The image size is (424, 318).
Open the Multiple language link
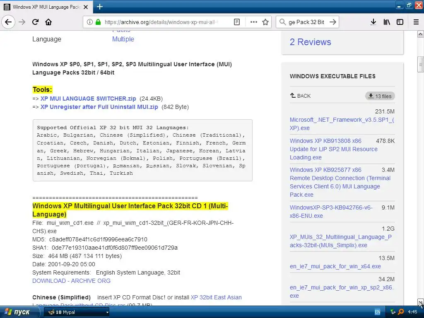(123, 39)
